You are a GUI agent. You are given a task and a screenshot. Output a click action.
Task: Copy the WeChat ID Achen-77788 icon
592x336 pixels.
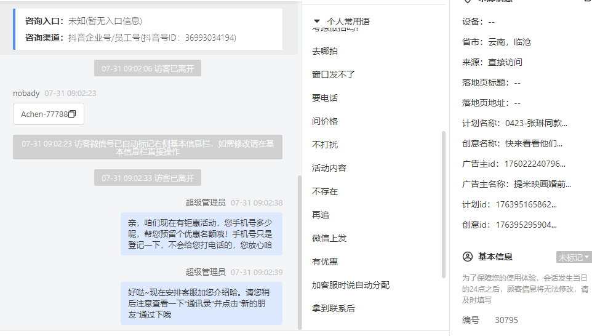[72, 114]
